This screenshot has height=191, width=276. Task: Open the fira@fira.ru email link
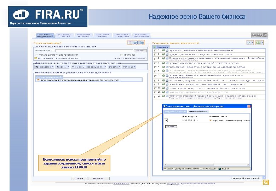(x=173, y=184)
